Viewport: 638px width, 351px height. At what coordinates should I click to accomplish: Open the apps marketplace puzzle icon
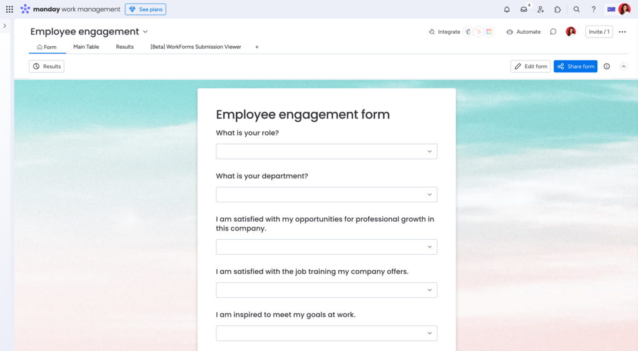pos(557,9)
